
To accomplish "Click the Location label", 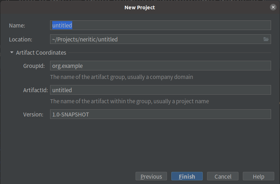I will (21, 39).
